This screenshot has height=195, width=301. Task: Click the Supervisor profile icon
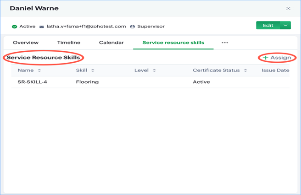point(133,27)
